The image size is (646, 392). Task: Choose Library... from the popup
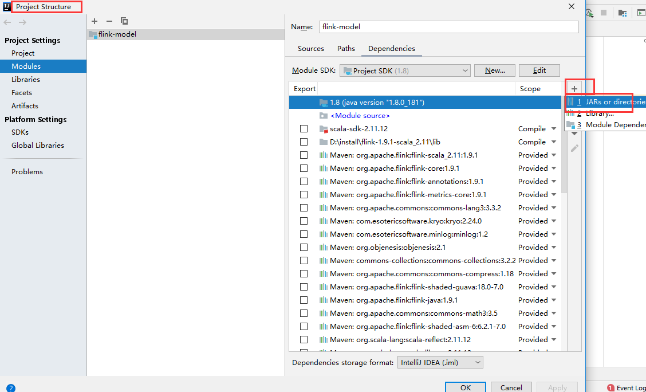click(x=606, y=113)
